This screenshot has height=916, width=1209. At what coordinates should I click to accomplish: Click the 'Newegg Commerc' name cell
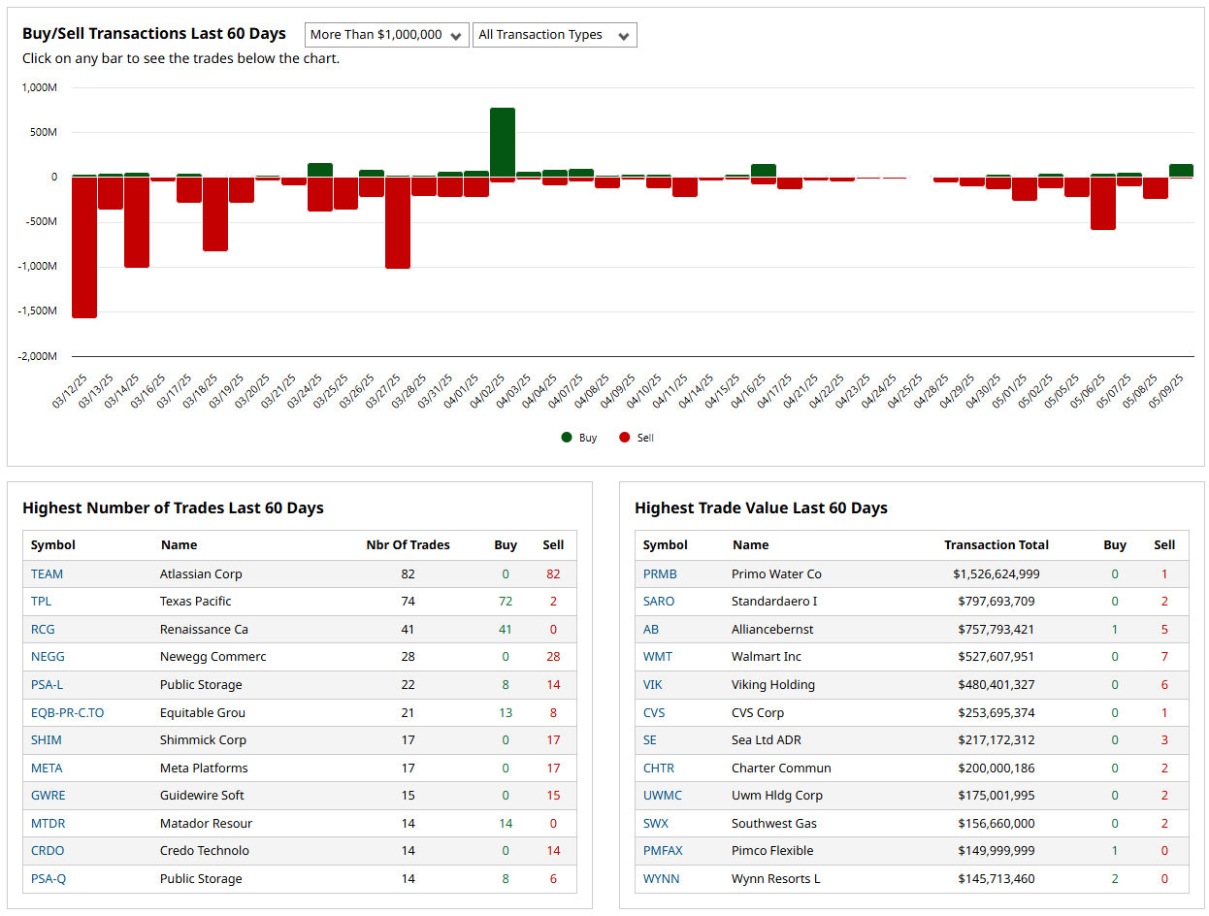click(212, 657)
